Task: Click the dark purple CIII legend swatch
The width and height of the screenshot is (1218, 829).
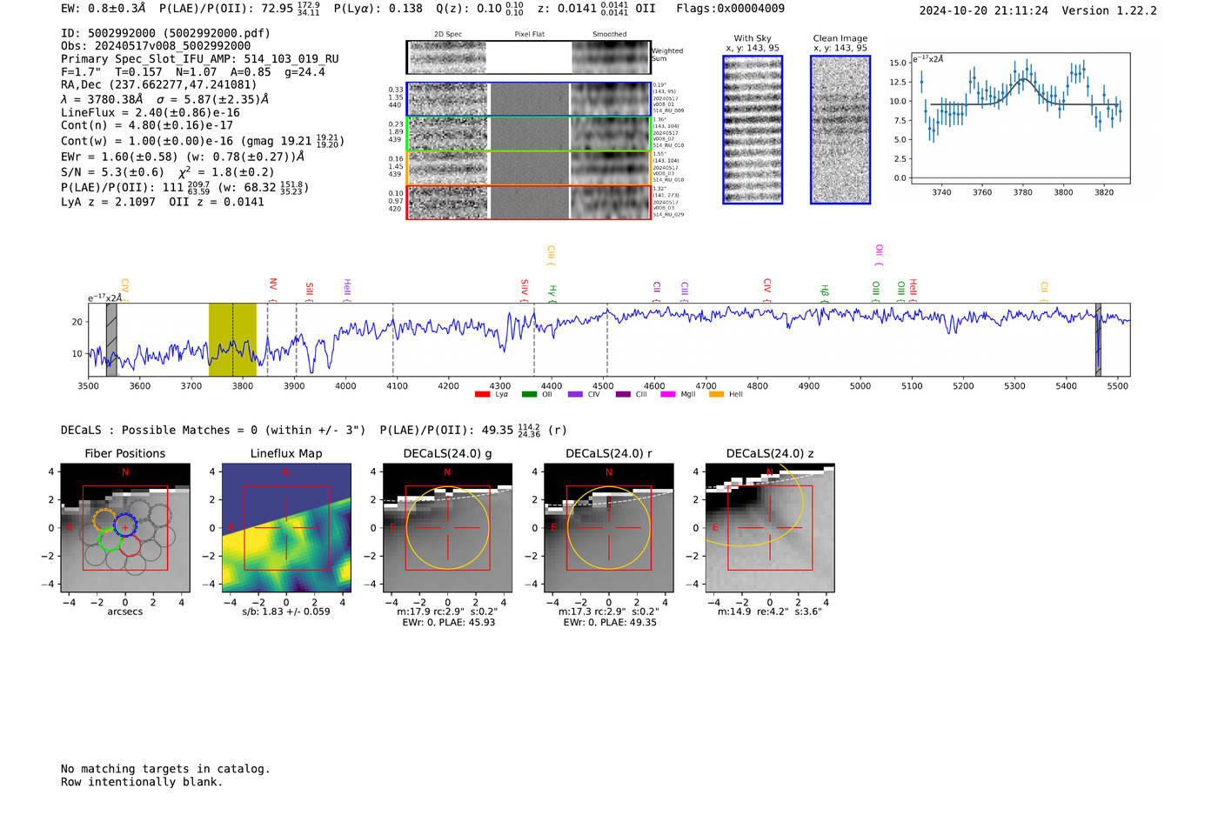Action: pos(623,395)
